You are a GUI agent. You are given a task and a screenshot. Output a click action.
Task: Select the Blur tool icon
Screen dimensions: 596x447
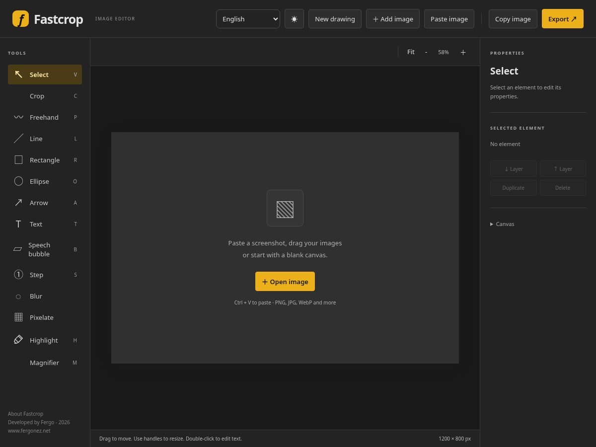pos(18,297)
